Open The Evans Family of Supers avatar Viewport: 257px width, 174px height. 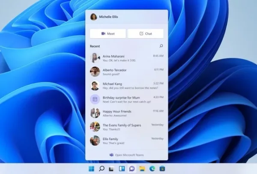pos(95,127)
